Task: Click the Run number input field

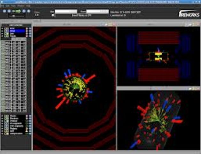Action: coord(66,12)
